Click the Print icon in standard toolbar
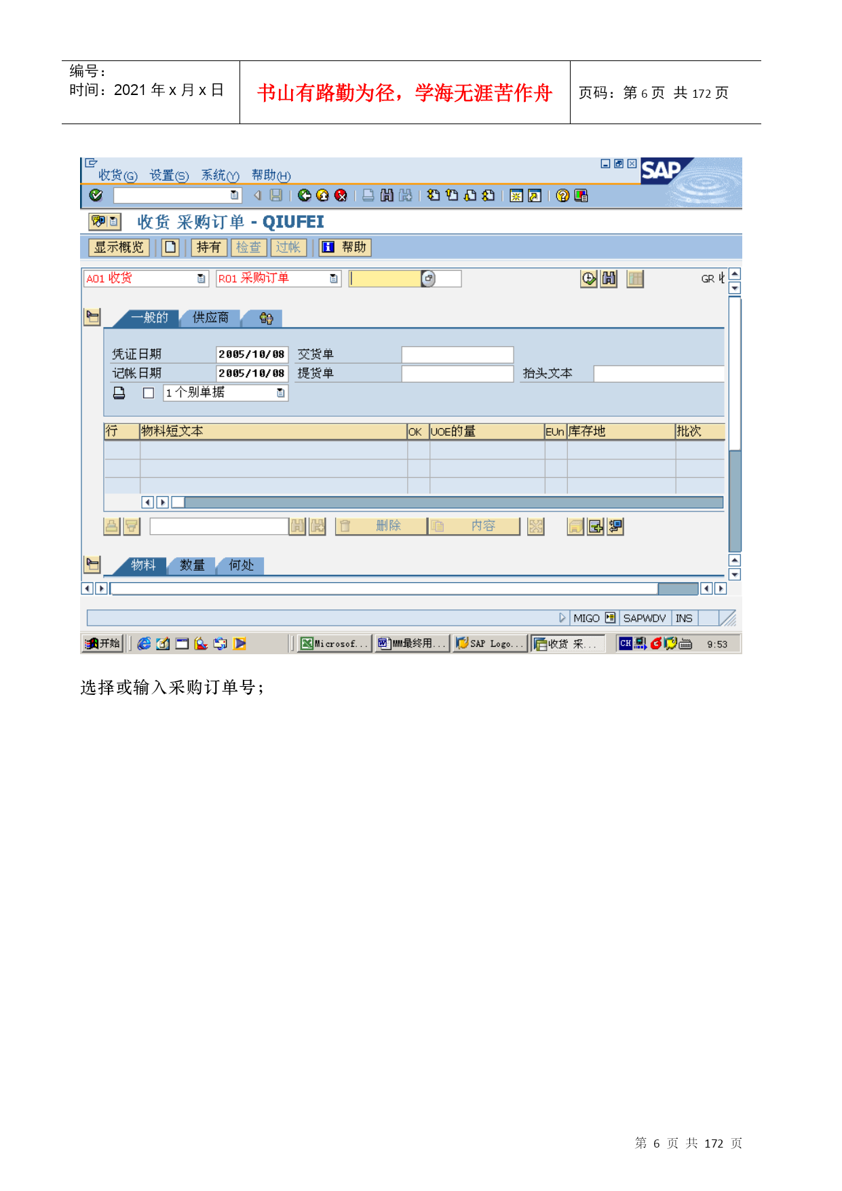Screen dimensions: 842x1191 (x=368, y=195)
